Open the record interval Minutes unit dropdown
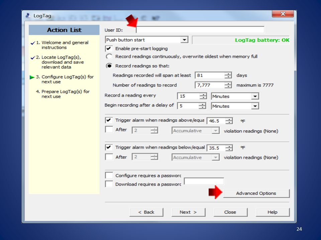 coord(255,96)
